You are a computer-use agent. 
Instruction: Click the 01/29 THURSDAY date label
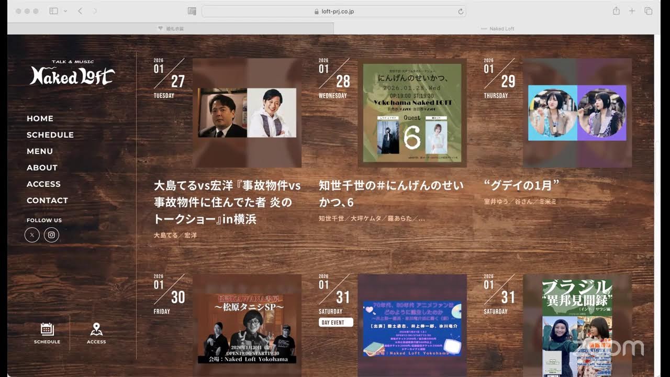point(500,78)
